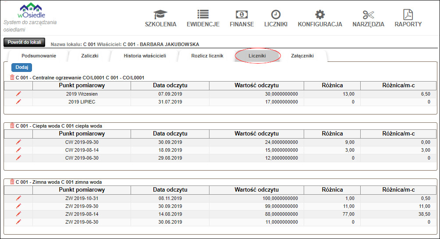Edit the 2019 Wrzesien reading with pencil icon
This screenshot has height=239, width=440.
point(18,94)
